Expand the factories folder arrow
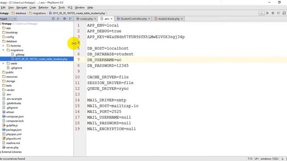This screenshot has width=287, height=161. coord(3,46)
